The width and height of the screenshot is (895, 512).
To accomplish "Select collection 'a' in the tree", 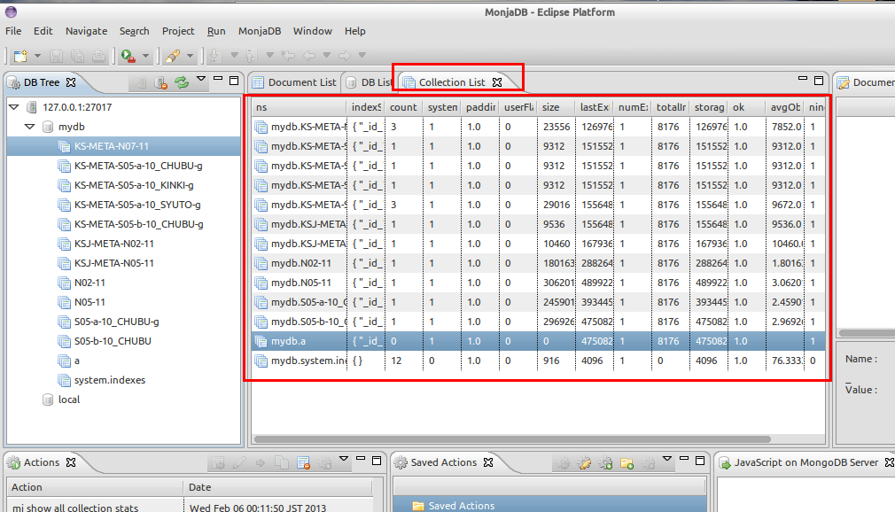I will point(76,361).
